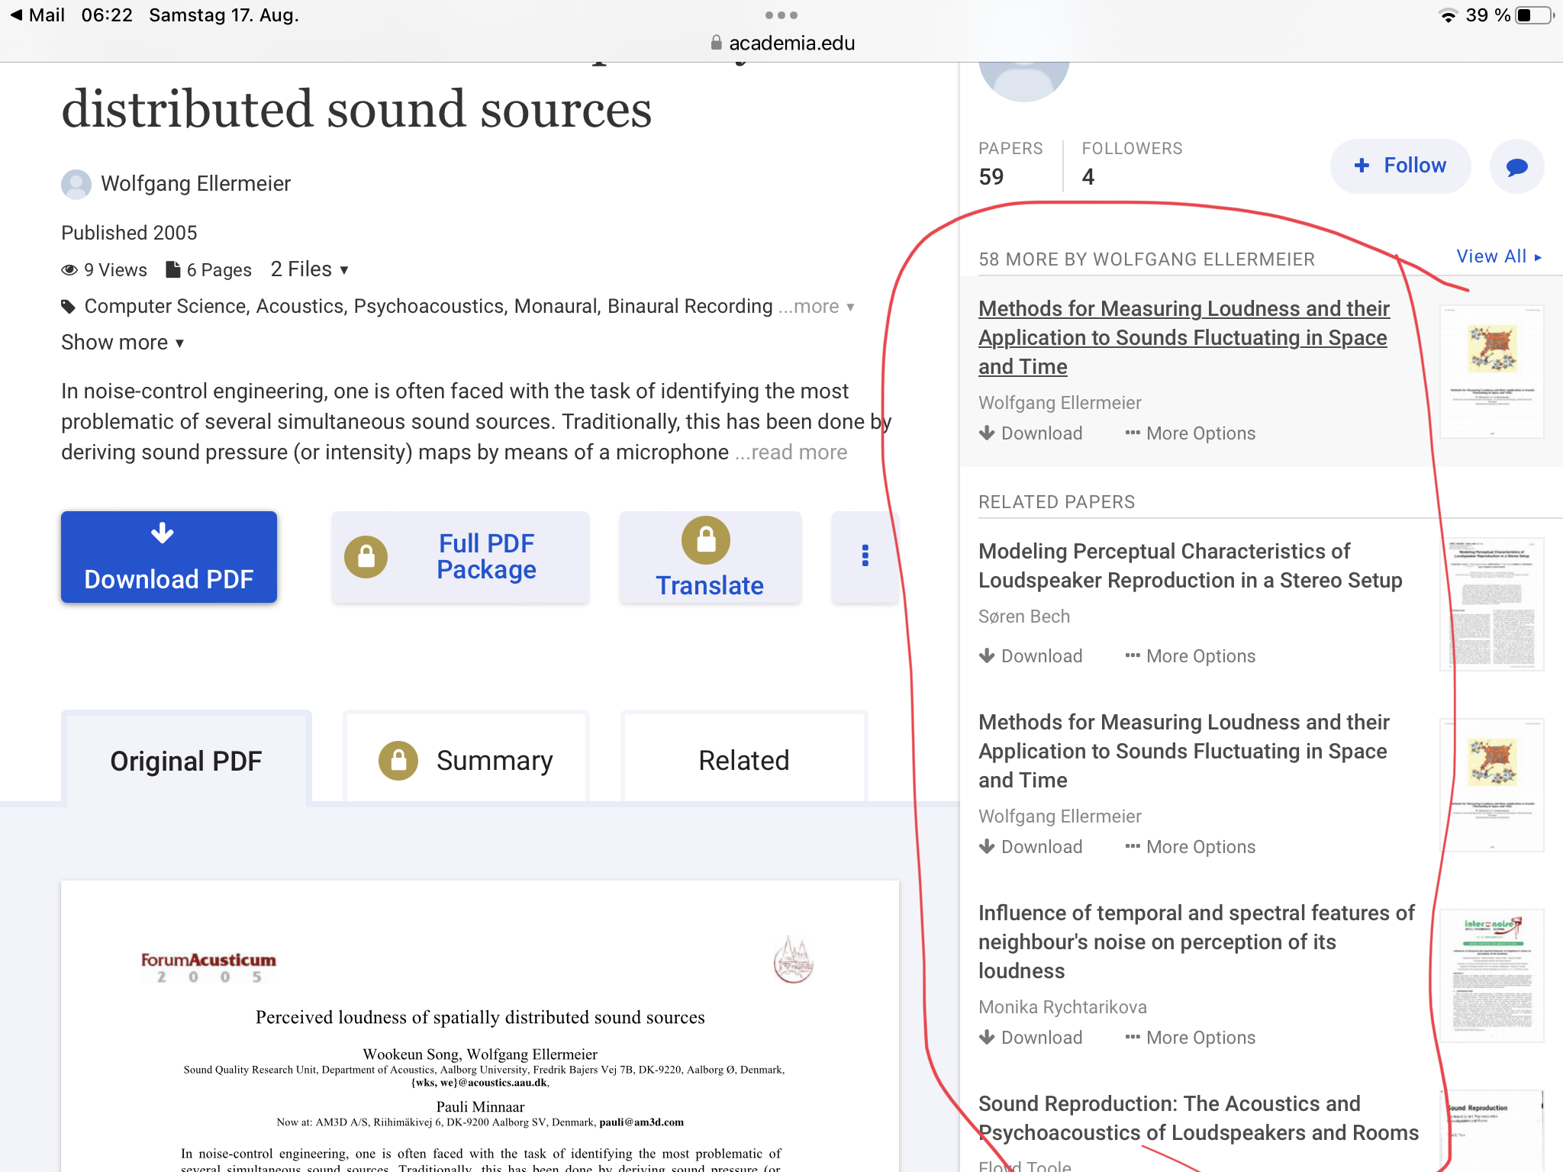Click the Binaural Recording tag
The height and width of the screenshot is (1172, 1563).
tap(690, 307)
